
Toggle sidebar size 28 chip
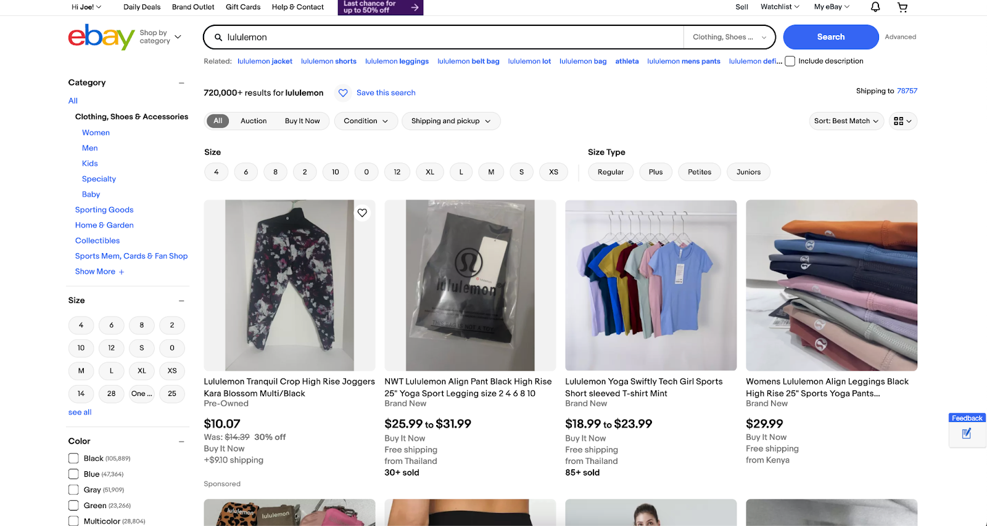point(111,394)
